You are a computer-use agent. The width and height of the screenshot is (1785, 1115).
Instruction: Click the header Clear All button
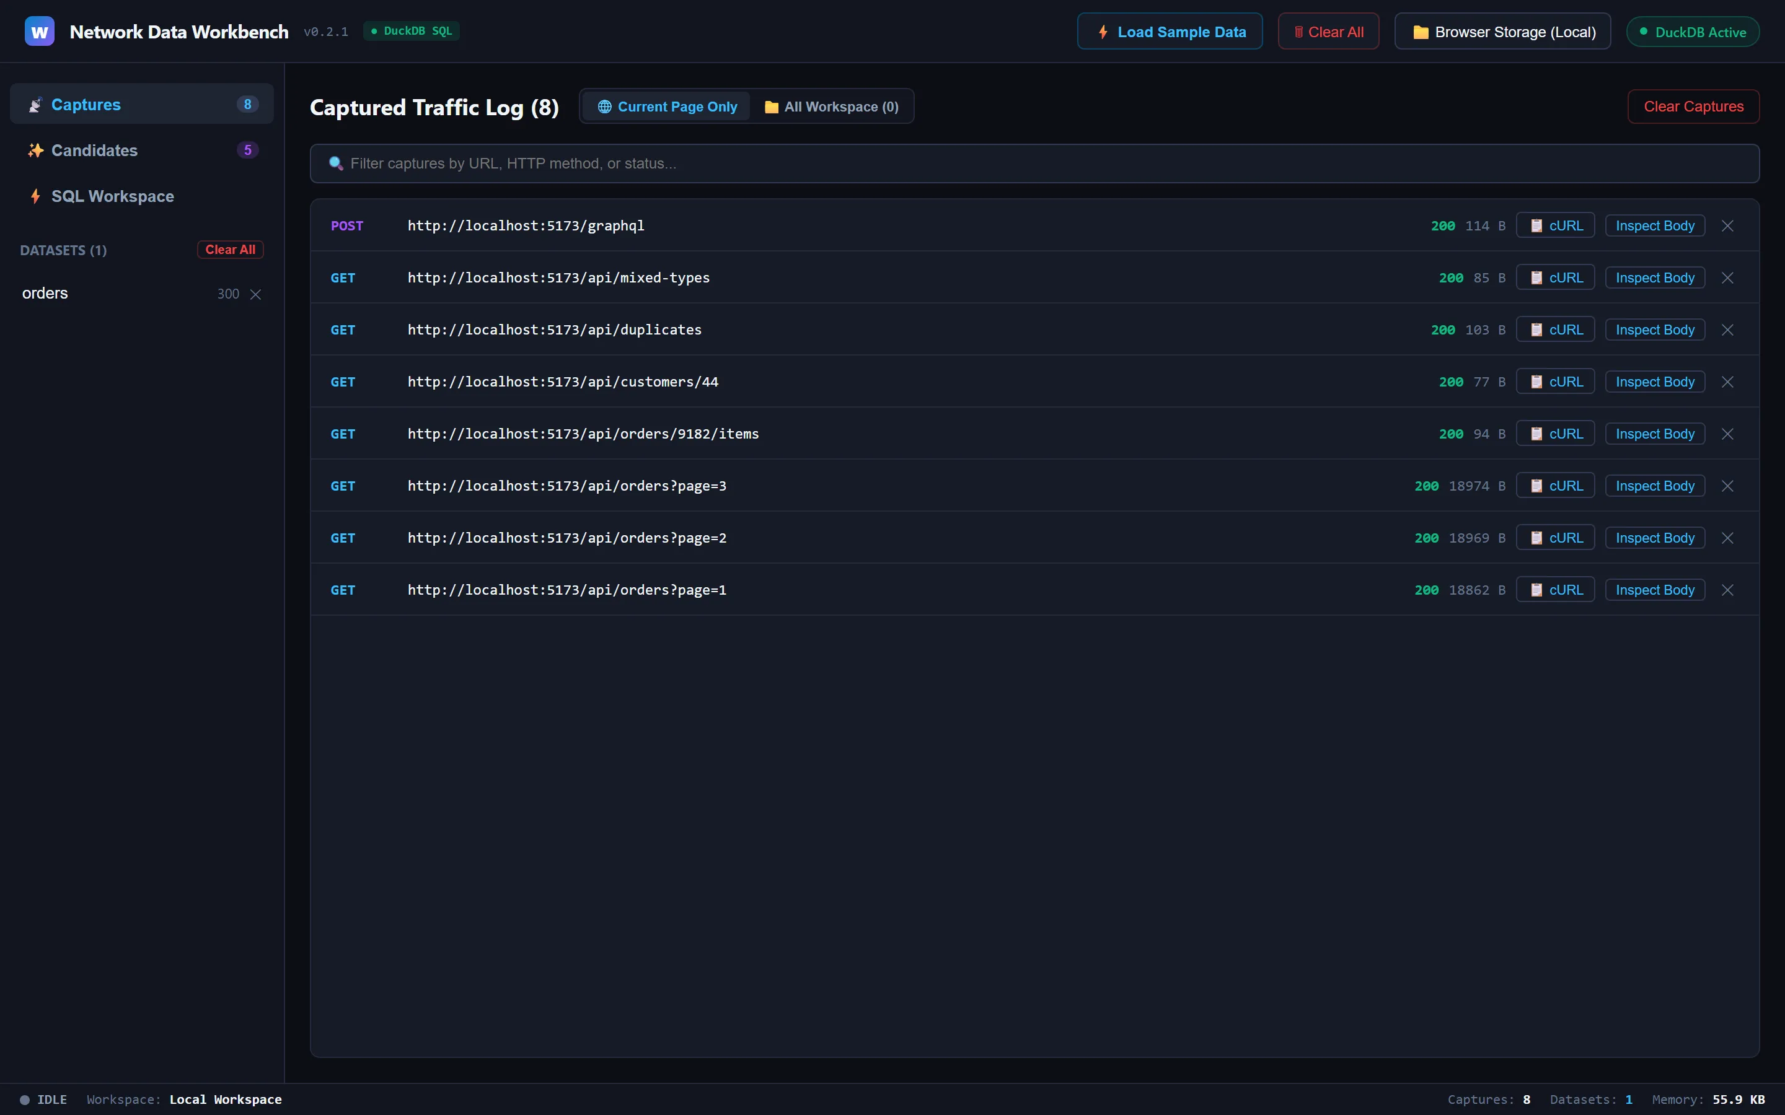[x=1328, y=32]
